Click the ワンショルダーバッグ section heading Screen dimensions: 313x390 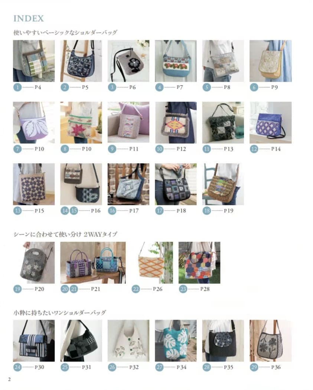pos(60,313)
